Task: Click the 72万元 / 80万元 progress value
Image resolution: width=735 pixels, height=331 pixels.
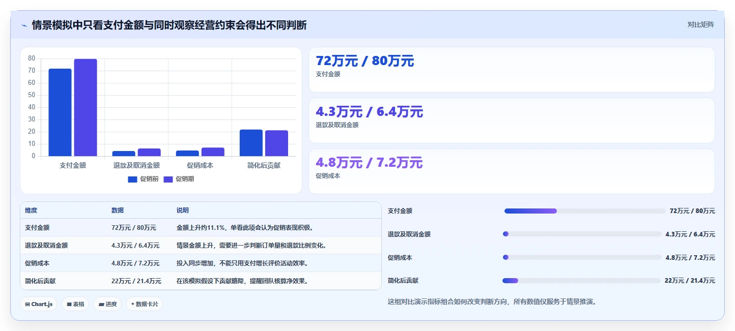Action: pyautogui.click(x=692, y=211)
